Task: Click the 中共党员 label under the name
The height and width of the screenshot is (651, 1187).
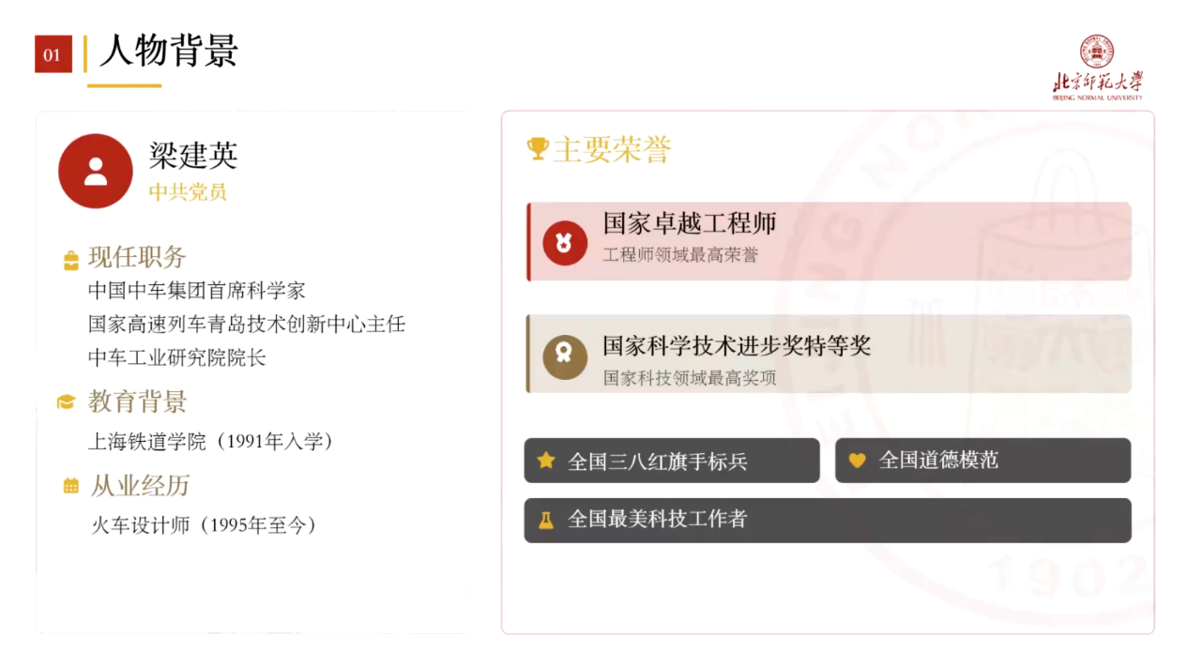Action: click(x=188, y=191)
